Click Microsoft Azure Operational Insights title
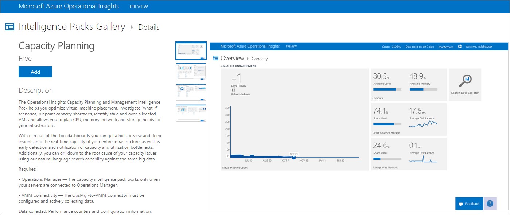 coord(69,6)
